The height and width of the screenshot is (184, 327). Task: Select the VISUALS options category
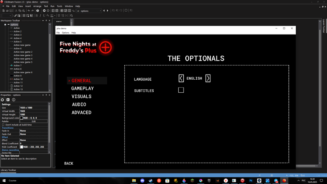[x=81, y=97]
